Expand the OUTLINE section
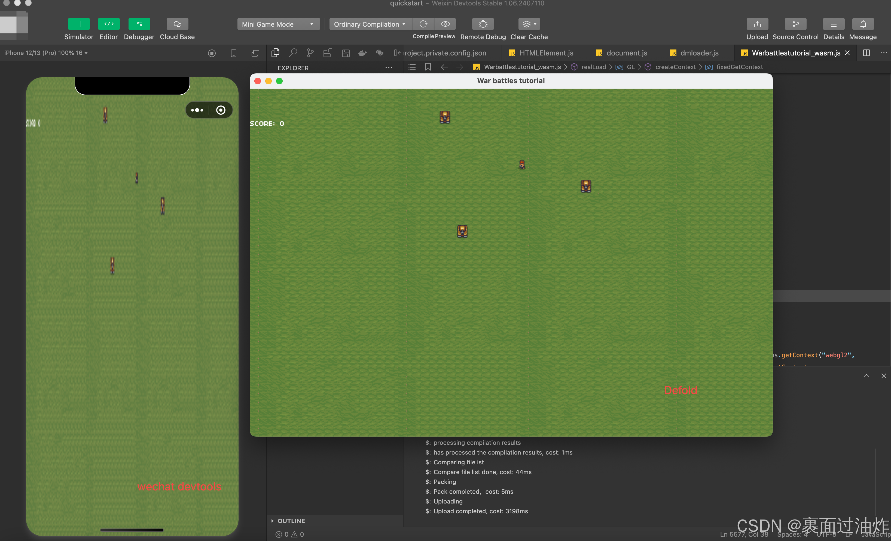 (291, 521)
